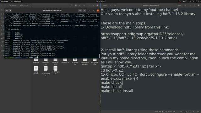
Task: Click the red status indicator in top bar
Action: click(x=180, y=1)
